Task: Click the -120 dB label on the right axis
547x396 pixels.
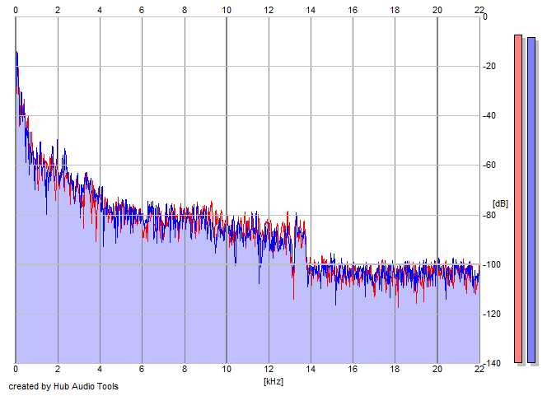Action: [x=491, y=314]
